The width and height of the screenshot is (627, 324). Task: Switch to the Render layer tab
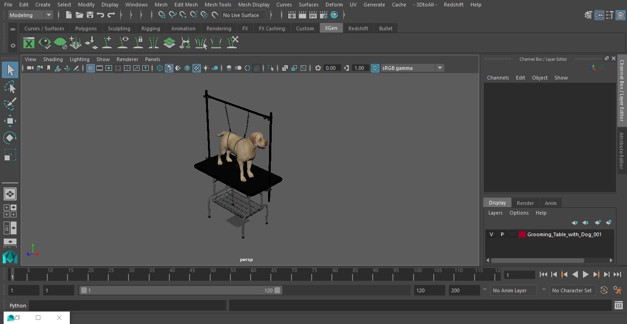[x=525, y=203]
